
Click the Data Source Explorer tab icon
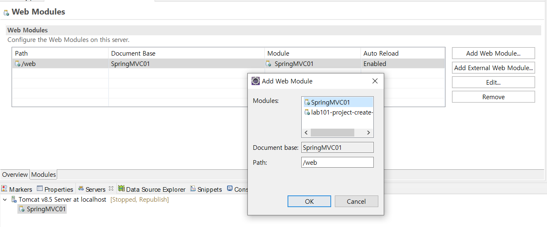pos(121,189)
